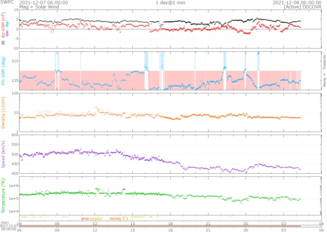
Task: Click the 1e+6 tick on the Temperature axis
Action: click(14, 186)
